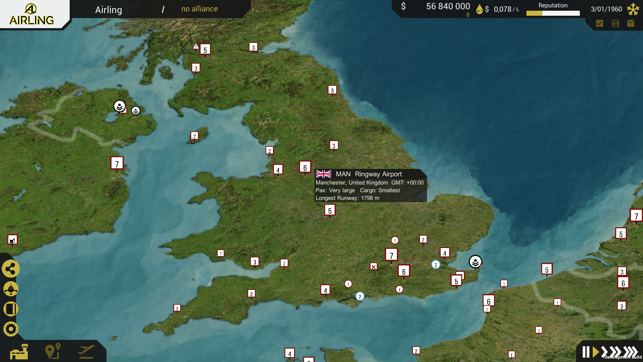
Task: Enable fastest game speed with triple chevrons
Action: [630, 352]
